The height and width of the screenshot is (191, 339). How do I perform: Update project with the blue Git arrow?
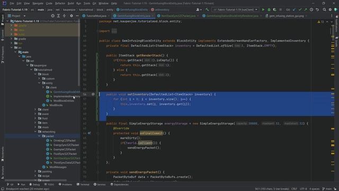pyautogui.click(x=294, y=10)
